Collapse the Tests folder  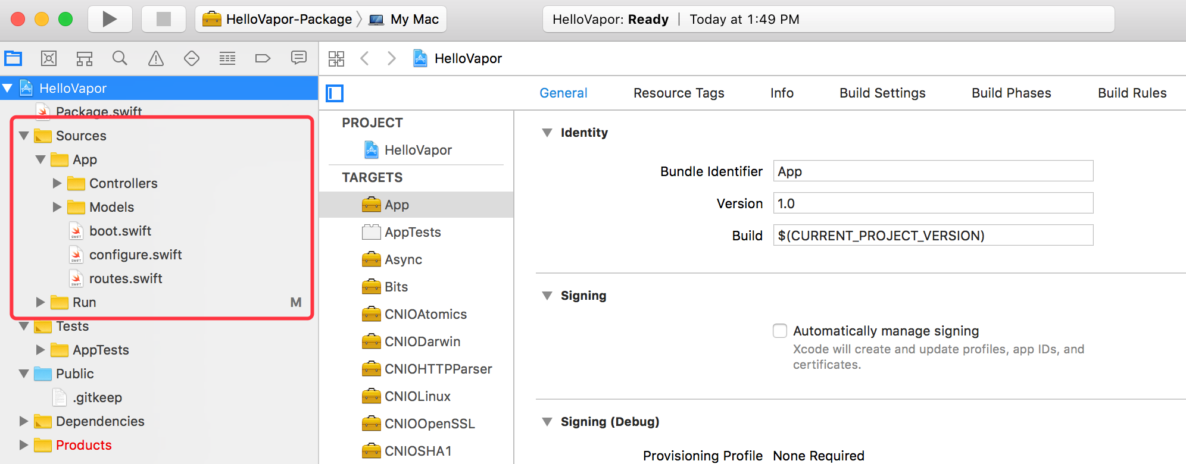(24, 326)
